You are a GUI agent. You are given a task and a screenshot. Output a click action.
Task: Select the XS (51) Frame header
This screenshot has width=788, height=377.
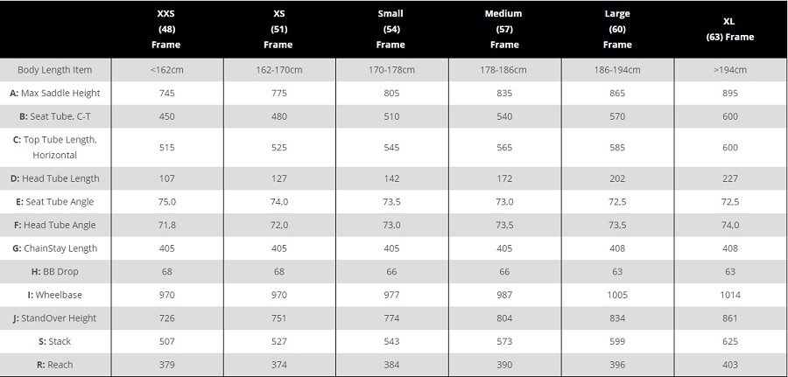(x=278, y=29)
